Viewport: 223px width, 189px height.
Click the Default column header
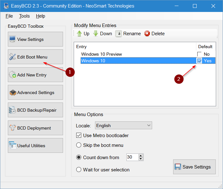205,47
